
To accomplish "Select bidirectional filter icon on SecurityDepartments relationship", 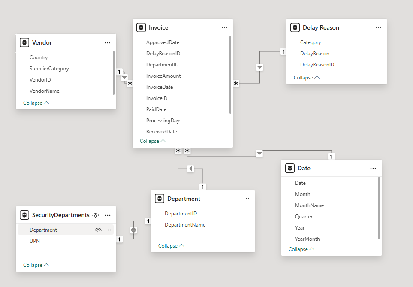I will coord(133,230).
